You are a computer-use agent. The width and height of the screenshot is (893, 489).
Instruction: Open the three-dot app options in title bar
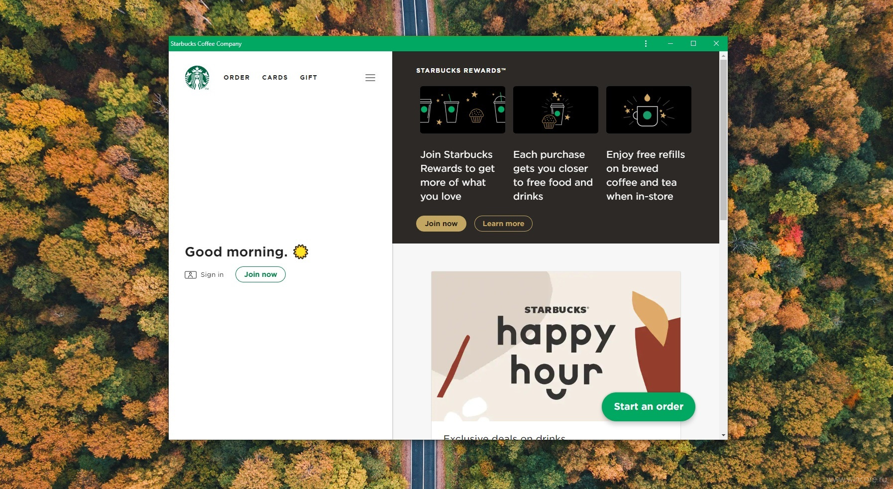tap(646, 44)
